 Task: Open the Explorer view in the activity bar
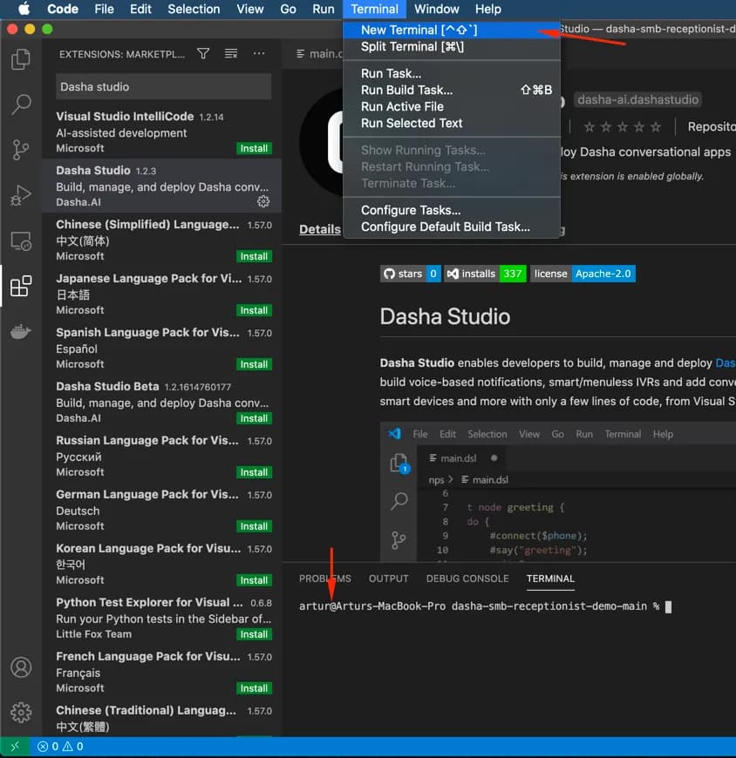coord(21,59)
